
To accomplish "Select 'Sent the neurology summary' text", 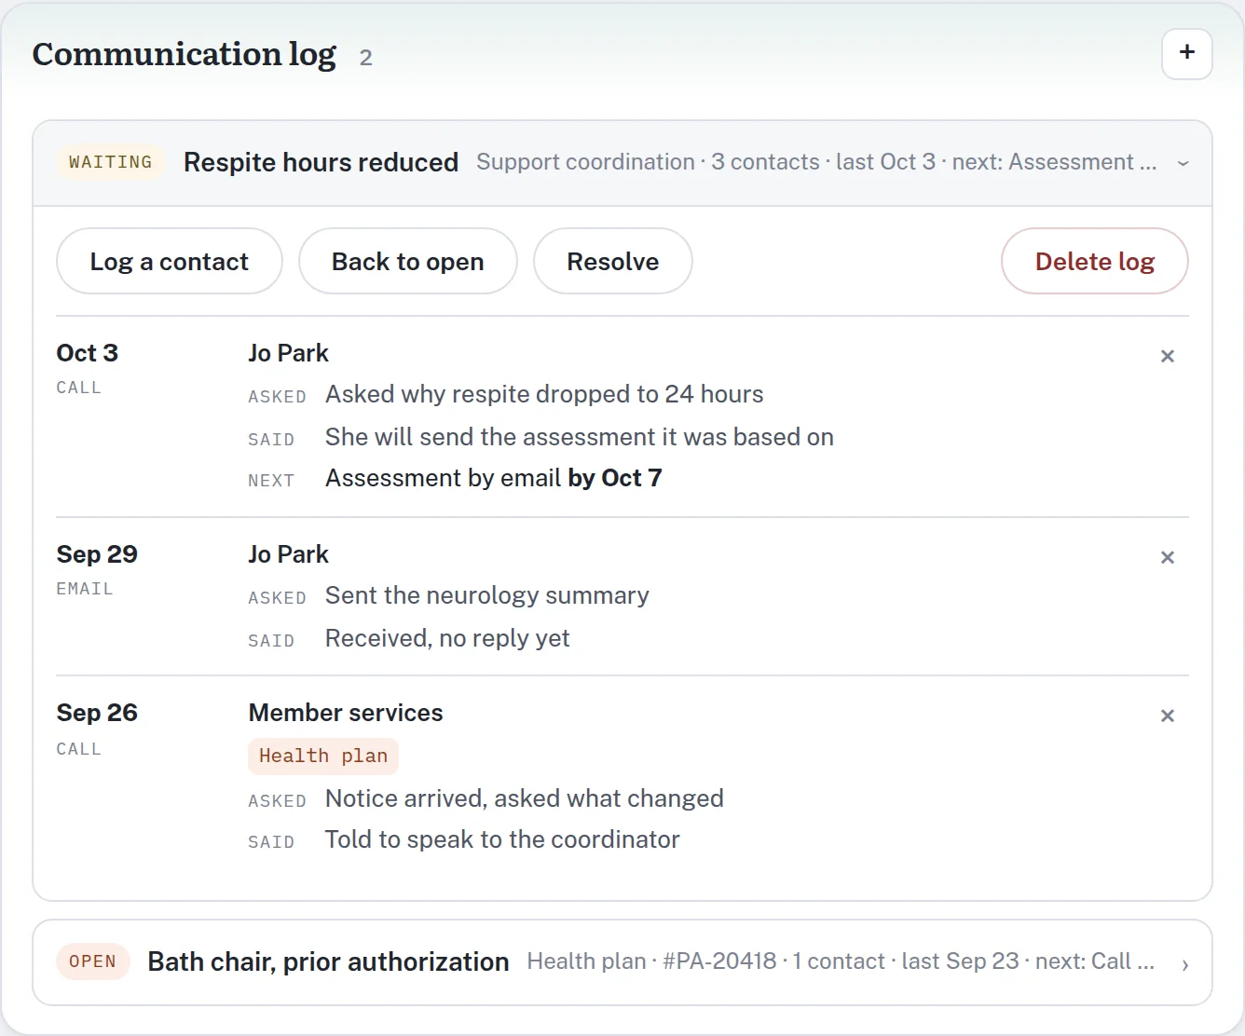I will pyautogui.click(x=486, y=595).
